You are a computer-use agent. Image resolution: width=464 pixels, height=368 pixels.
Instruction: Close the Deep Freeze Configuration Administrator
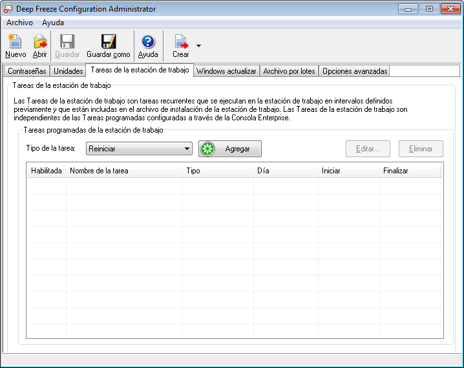pyautogui.click(x=450, y=9)
